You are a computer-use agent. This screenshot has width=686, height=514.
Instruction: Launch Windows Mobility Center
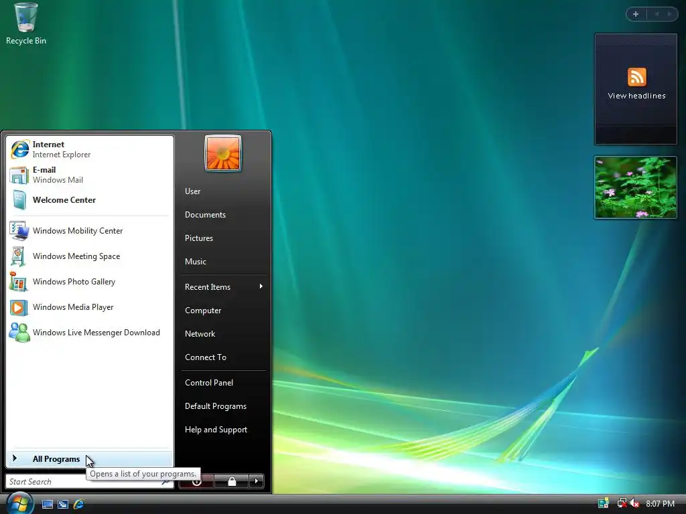[90, 231]
